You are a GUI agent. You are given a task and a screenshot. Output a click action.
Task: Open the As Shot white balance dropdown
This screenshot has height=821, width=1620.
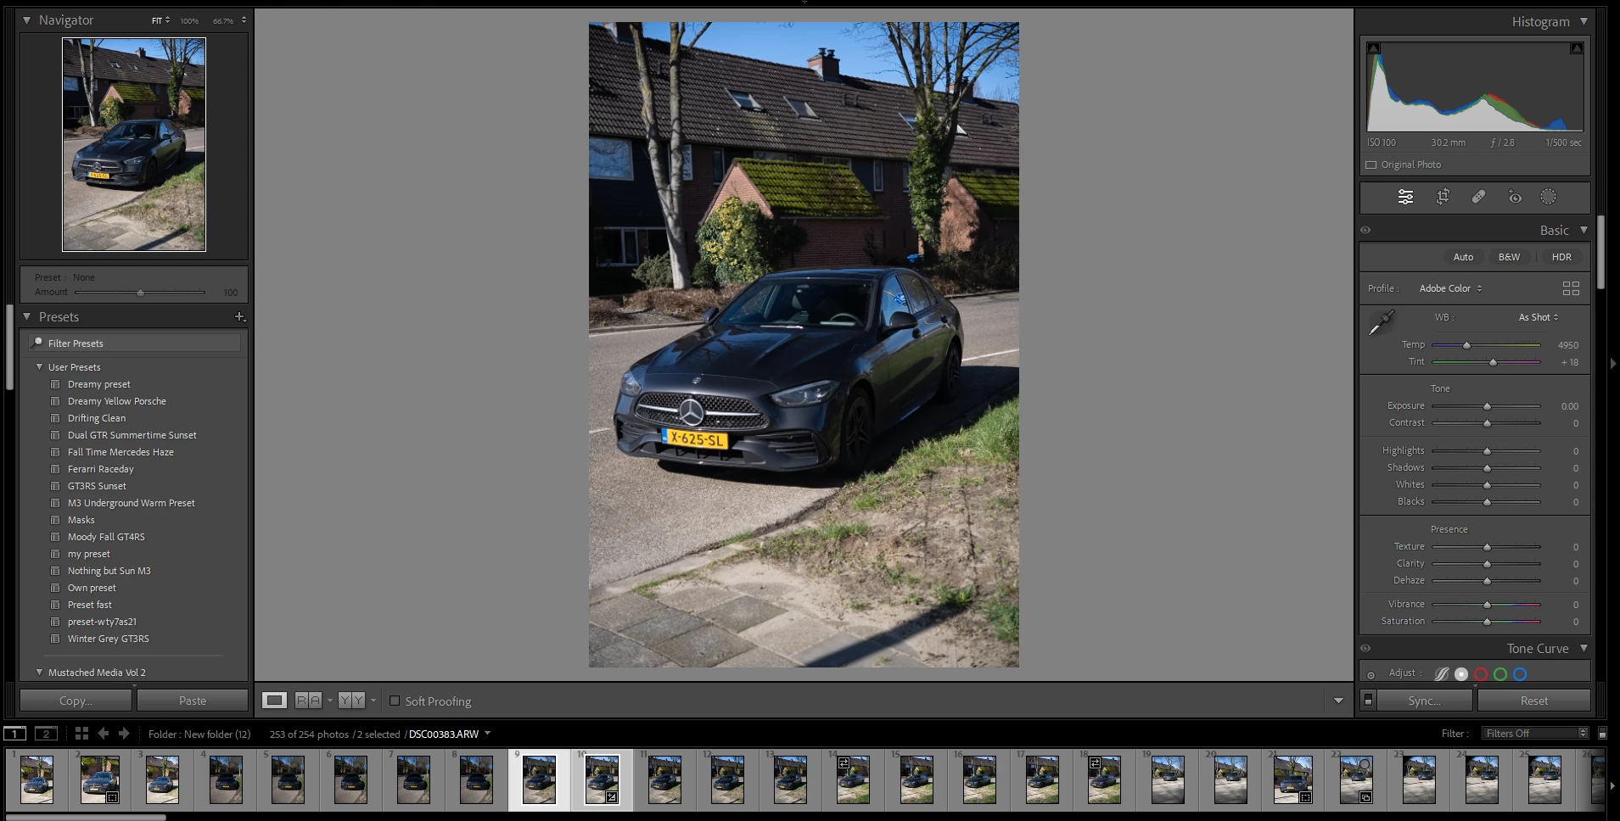1539,317
